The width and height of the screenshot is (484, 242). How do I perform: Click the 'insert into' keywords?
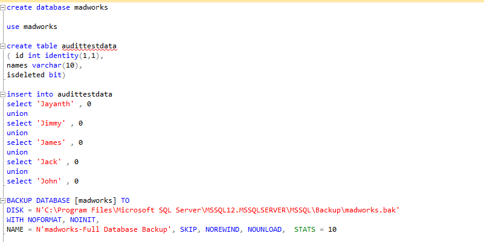click(x=30, y=94)
